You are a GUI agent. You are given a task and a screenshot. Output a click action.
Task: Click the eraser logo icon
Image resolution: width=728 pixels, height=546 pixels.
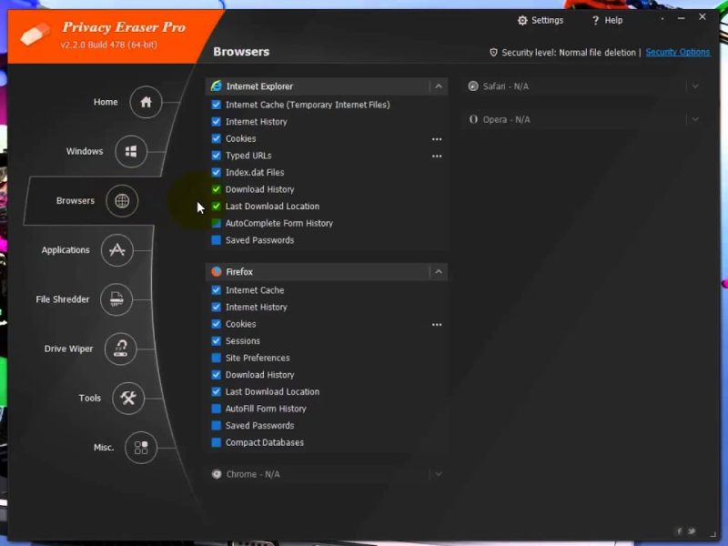(x=35, y=35)
